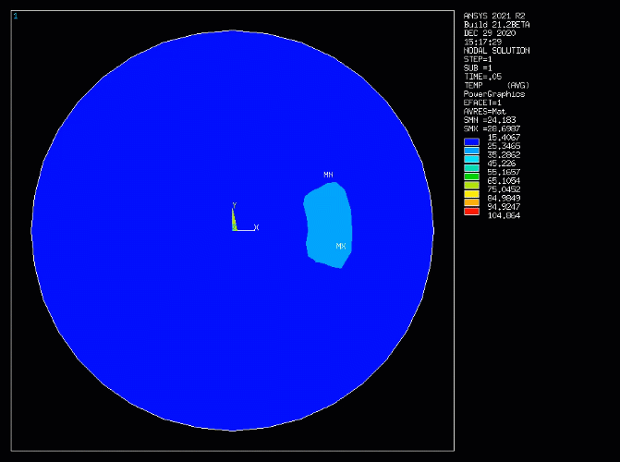Click the 'Build 21.2BETA' text

(x=496, y=25)
